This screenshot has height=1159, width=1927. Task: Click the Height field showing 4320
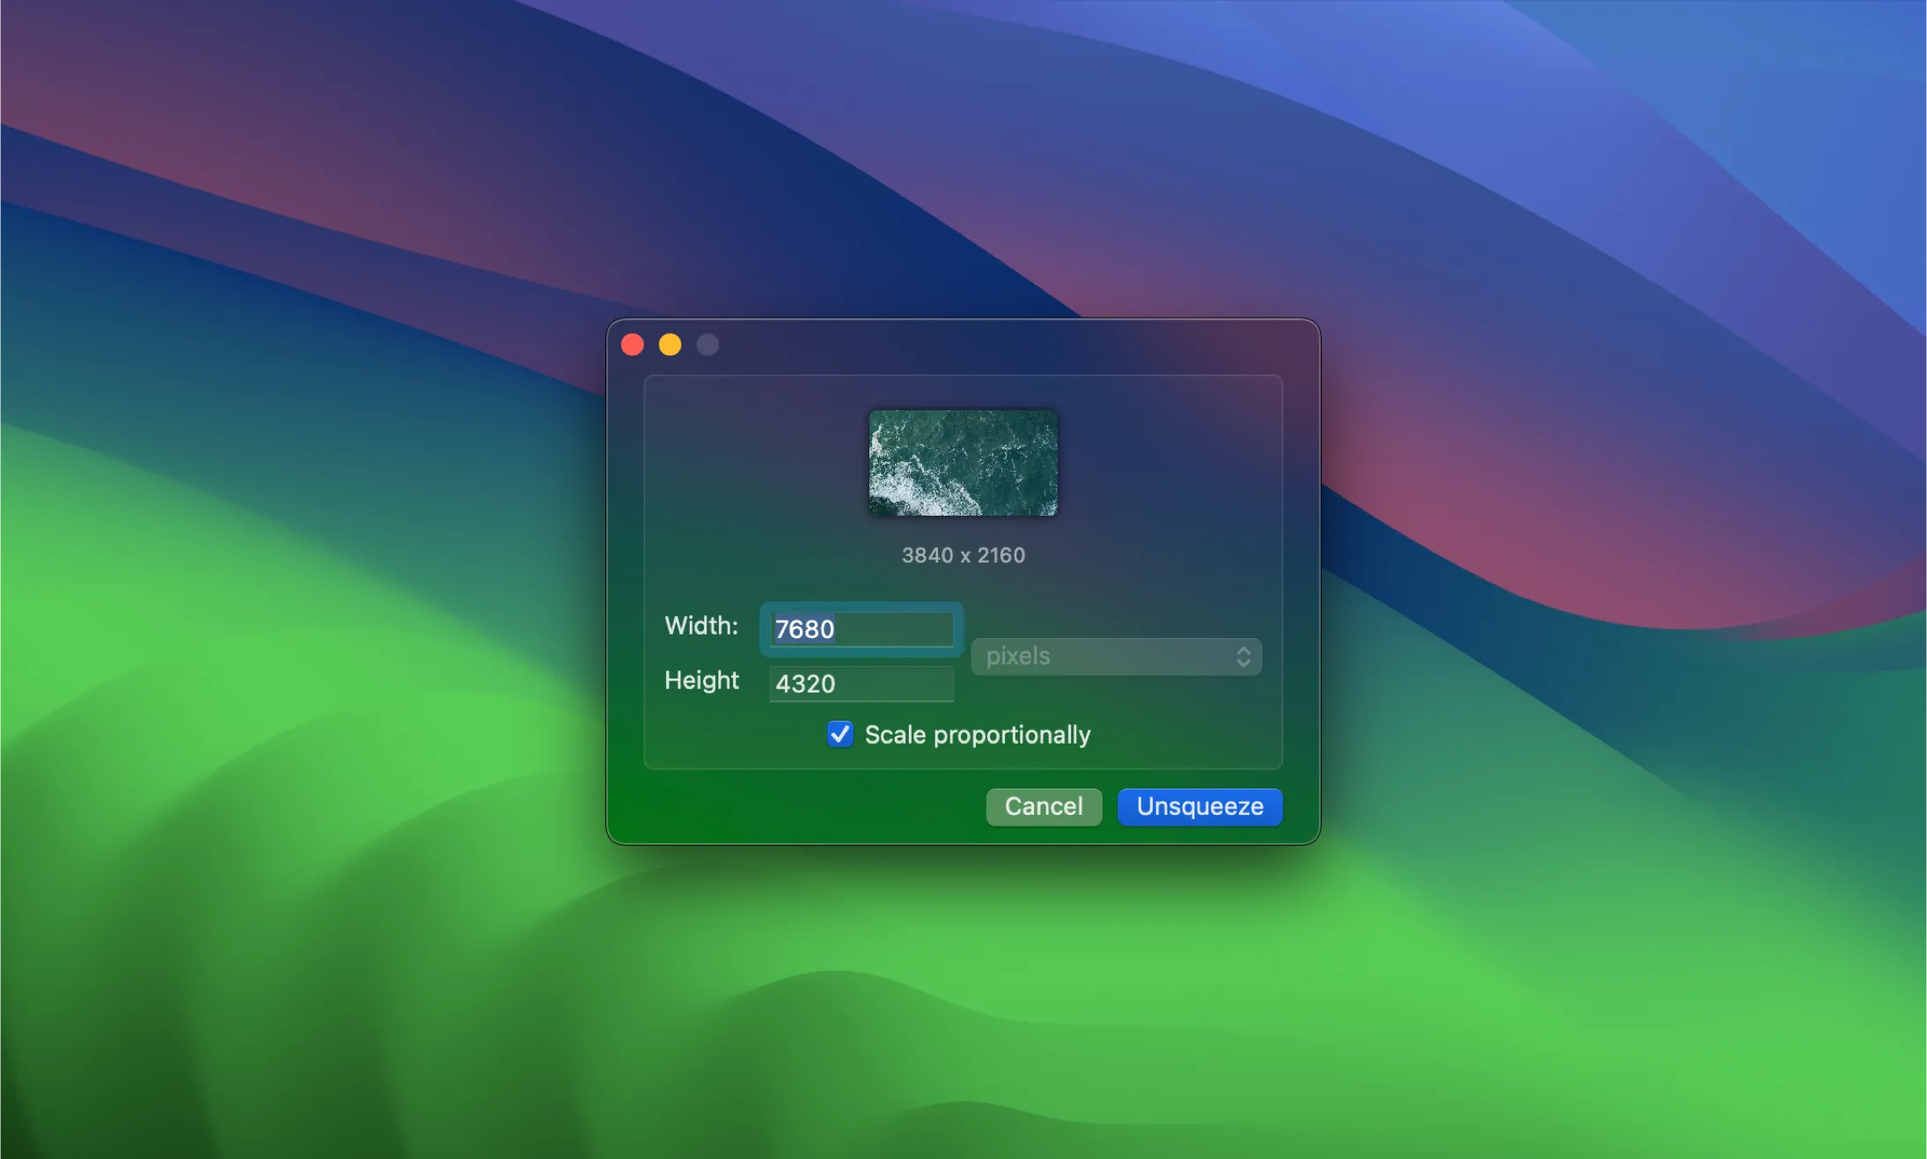pos(861,683)
